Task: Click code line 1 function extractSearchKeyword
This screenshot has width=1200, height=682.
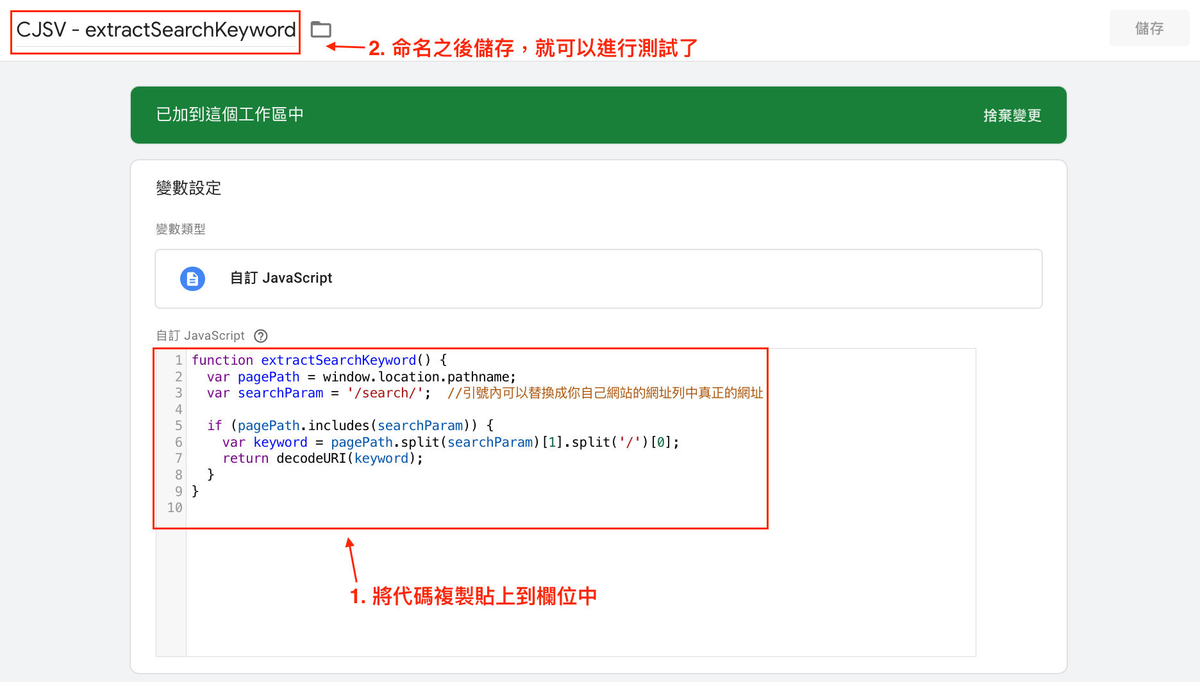Action: click(x=319, y=360)
